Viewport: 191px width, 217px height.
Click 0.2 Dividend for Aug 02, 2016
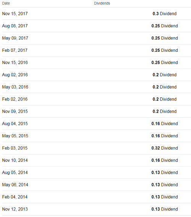tap(164, 75)
